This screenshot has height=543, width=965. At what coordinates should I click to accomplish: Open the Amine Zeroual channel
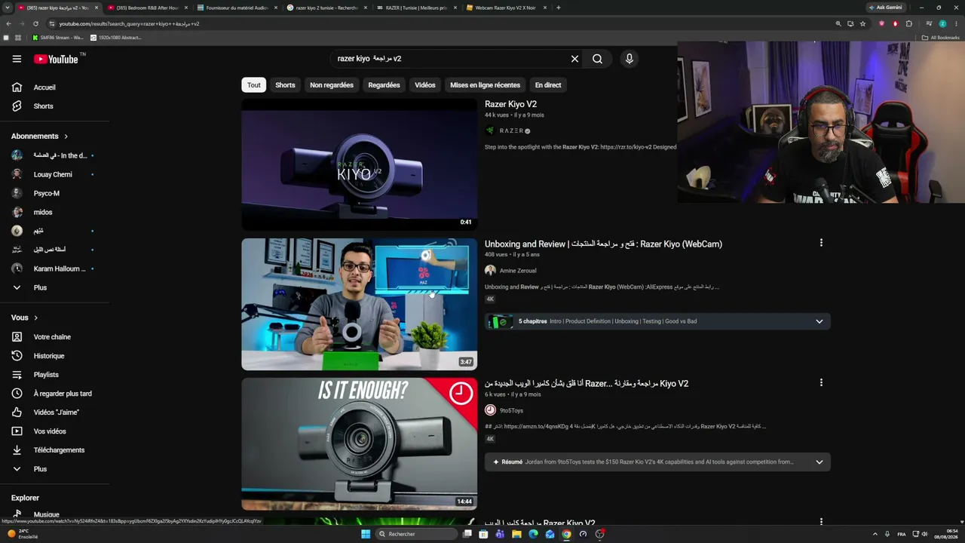coord(517,271)
